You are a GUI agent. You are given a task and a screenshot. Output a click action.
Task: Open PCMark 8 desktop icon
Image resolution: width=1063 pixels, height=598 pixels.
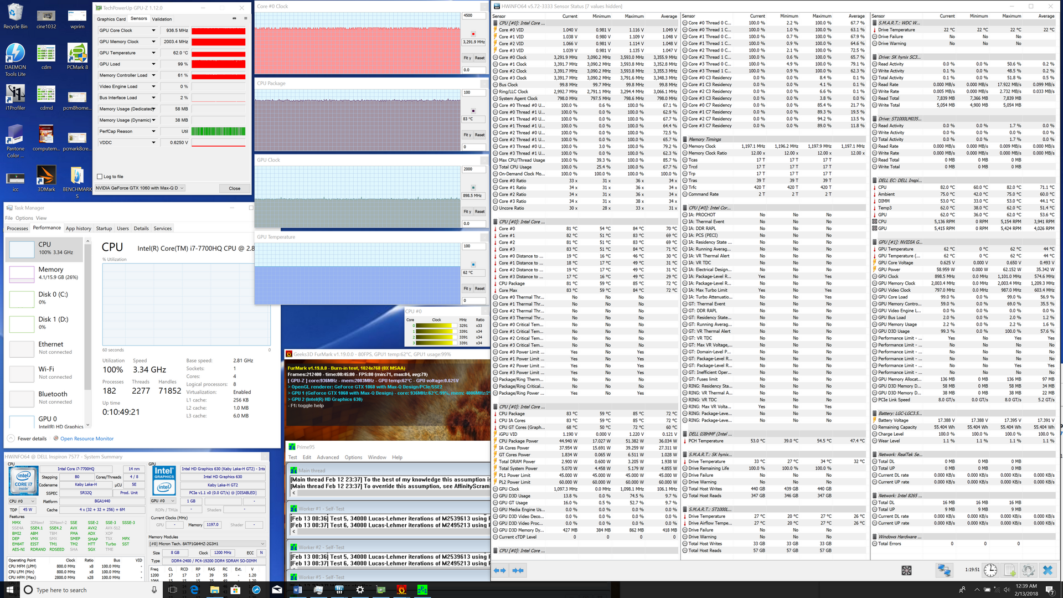[x=78, y=58]
